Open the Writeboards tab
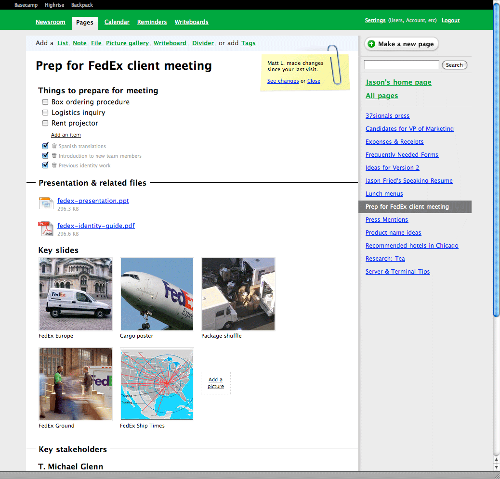The height and width of the screenshot is (479, 500). [192, 22]
